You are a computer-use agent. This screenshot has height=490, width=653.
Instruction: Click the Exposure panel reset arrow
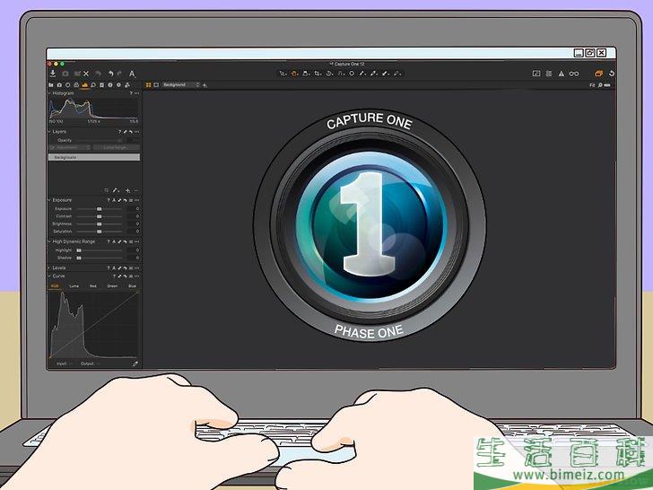pos(125,200)
